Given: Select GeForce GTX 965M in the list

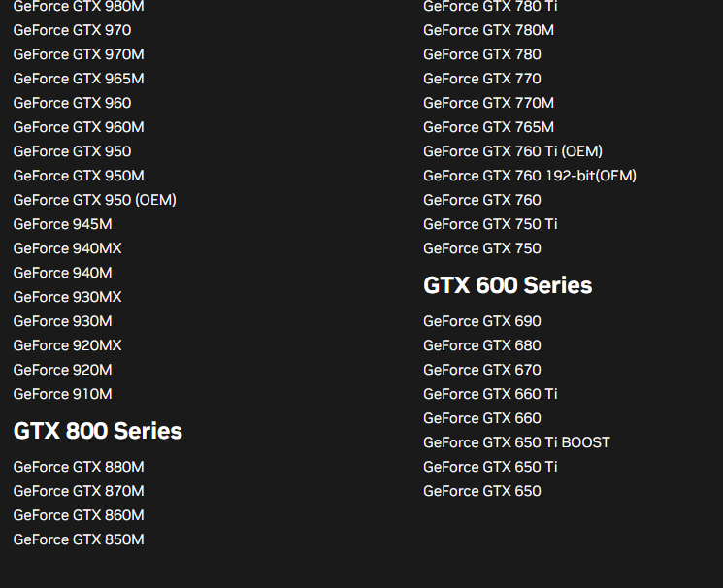Looking at the screenshot, I should (x=78, y=79).
